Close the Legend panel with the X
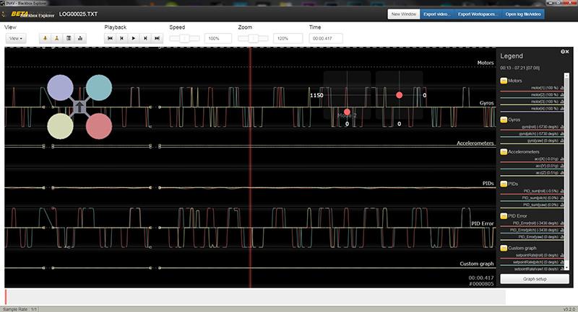578x312 pixels. (567, 52)
